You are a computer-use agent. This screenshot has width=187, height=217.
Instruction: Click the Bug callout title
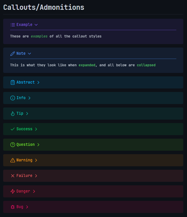tap(20, 207)
